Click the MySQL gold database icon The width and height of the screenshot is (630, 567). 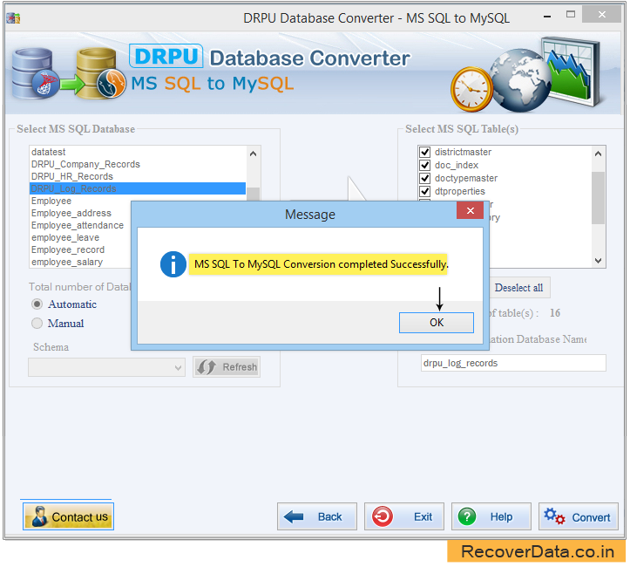coord(100,73)
